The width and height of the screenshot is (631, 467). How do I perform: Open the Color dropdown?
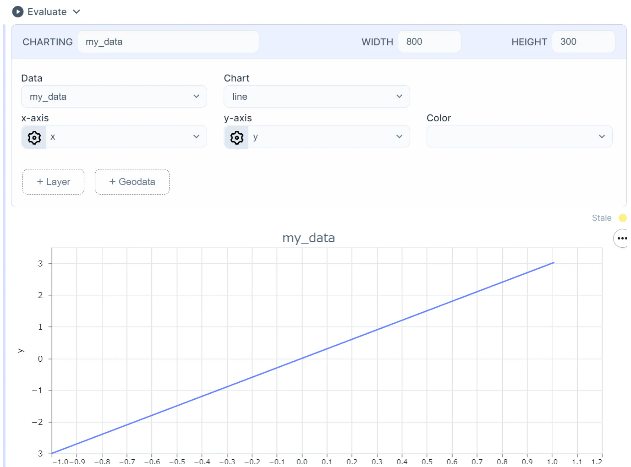(x=519, y=136)
